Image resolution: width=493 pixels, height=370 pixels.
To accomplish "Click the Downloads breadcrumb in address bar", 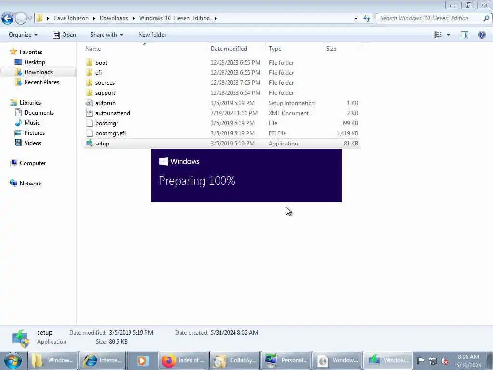I will point(114,18).
